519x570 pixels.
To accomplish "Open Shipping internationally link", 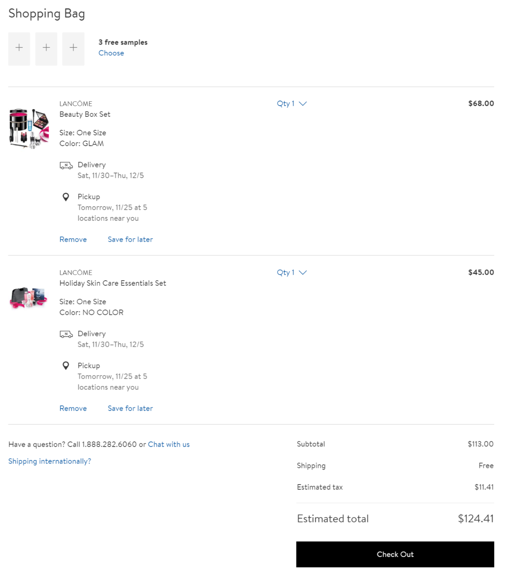I will (50, 462).
